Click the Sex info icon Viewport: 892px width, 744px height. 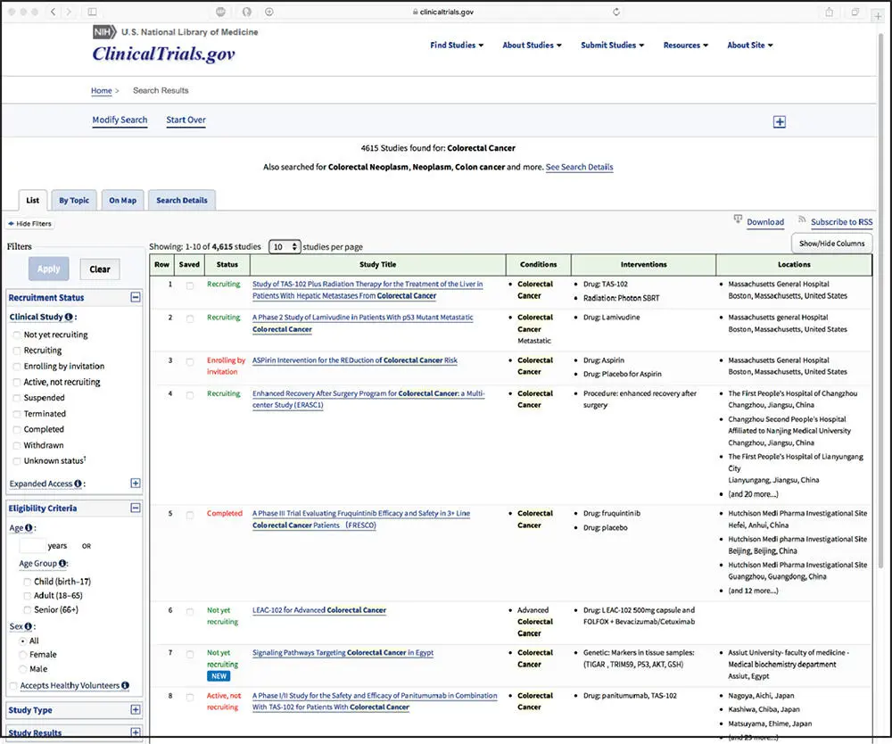[x=28, y=626]
